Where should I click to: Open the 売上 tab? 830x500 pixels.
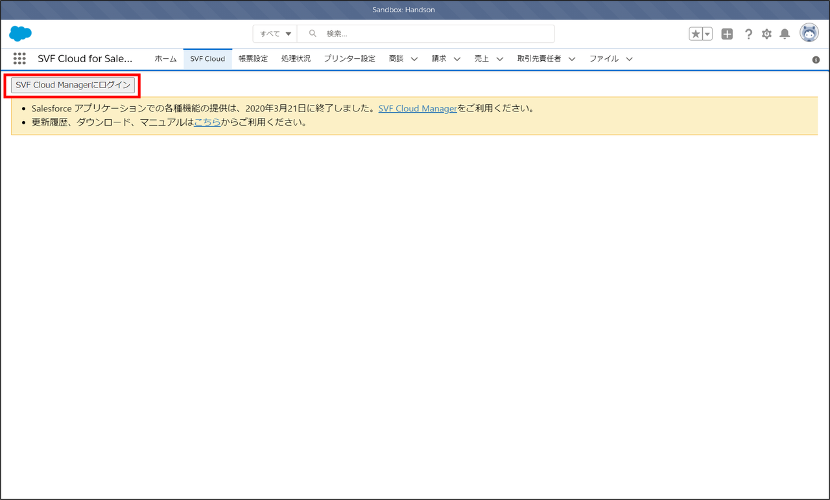coord(482,59)
